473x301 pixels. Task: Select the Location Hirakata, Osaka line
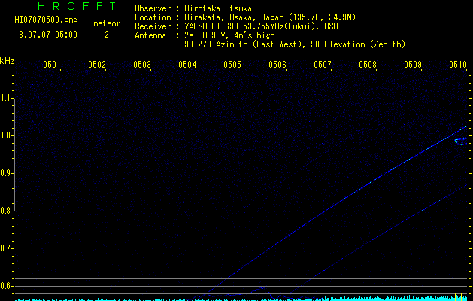click(x=245, y=17)
